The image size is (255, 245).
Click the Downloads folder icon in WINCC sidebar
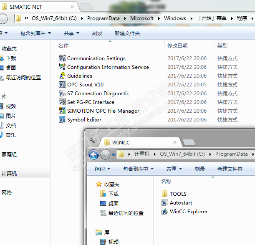[103, 194]
